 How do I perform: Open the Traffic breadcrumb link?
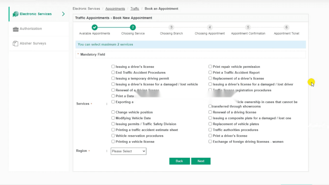coord(135,9)
